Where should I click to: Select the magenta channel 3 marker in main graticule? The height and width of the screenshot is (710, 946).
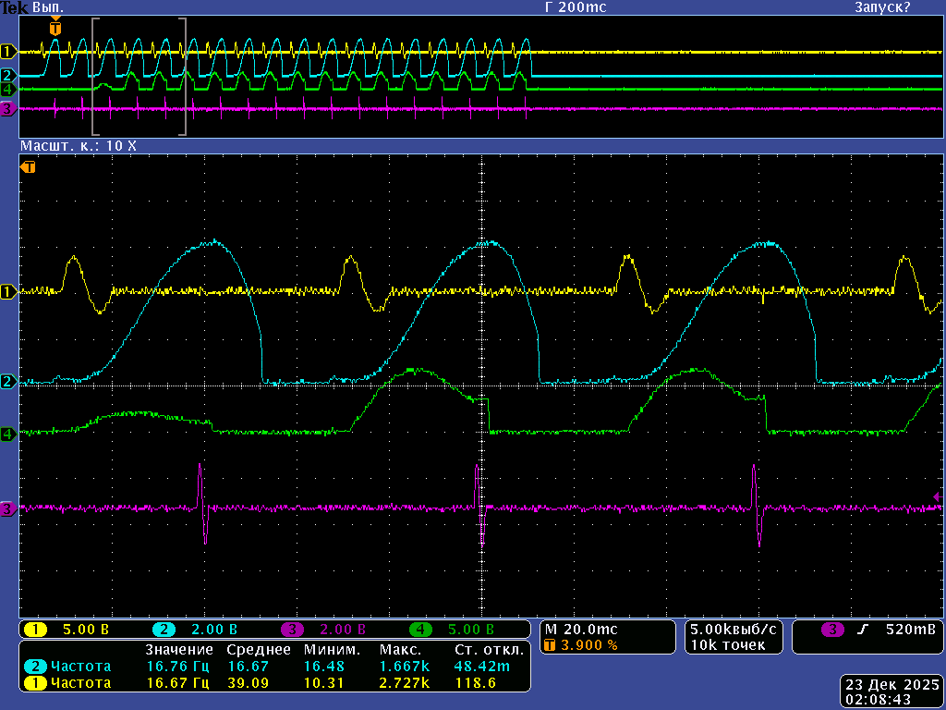9,508
